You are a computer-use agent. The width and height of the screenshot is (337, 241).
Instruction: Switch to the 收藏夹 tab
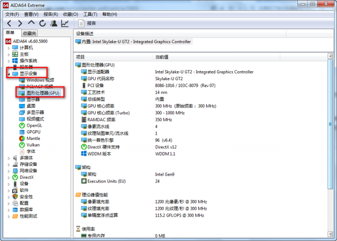coord(30,33)
